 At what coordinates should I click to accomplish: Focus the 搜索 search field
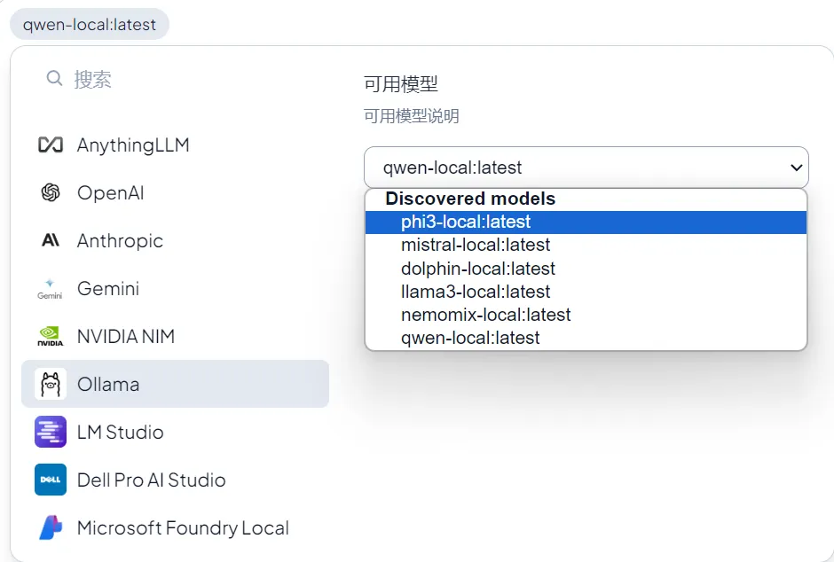[176, 80]
